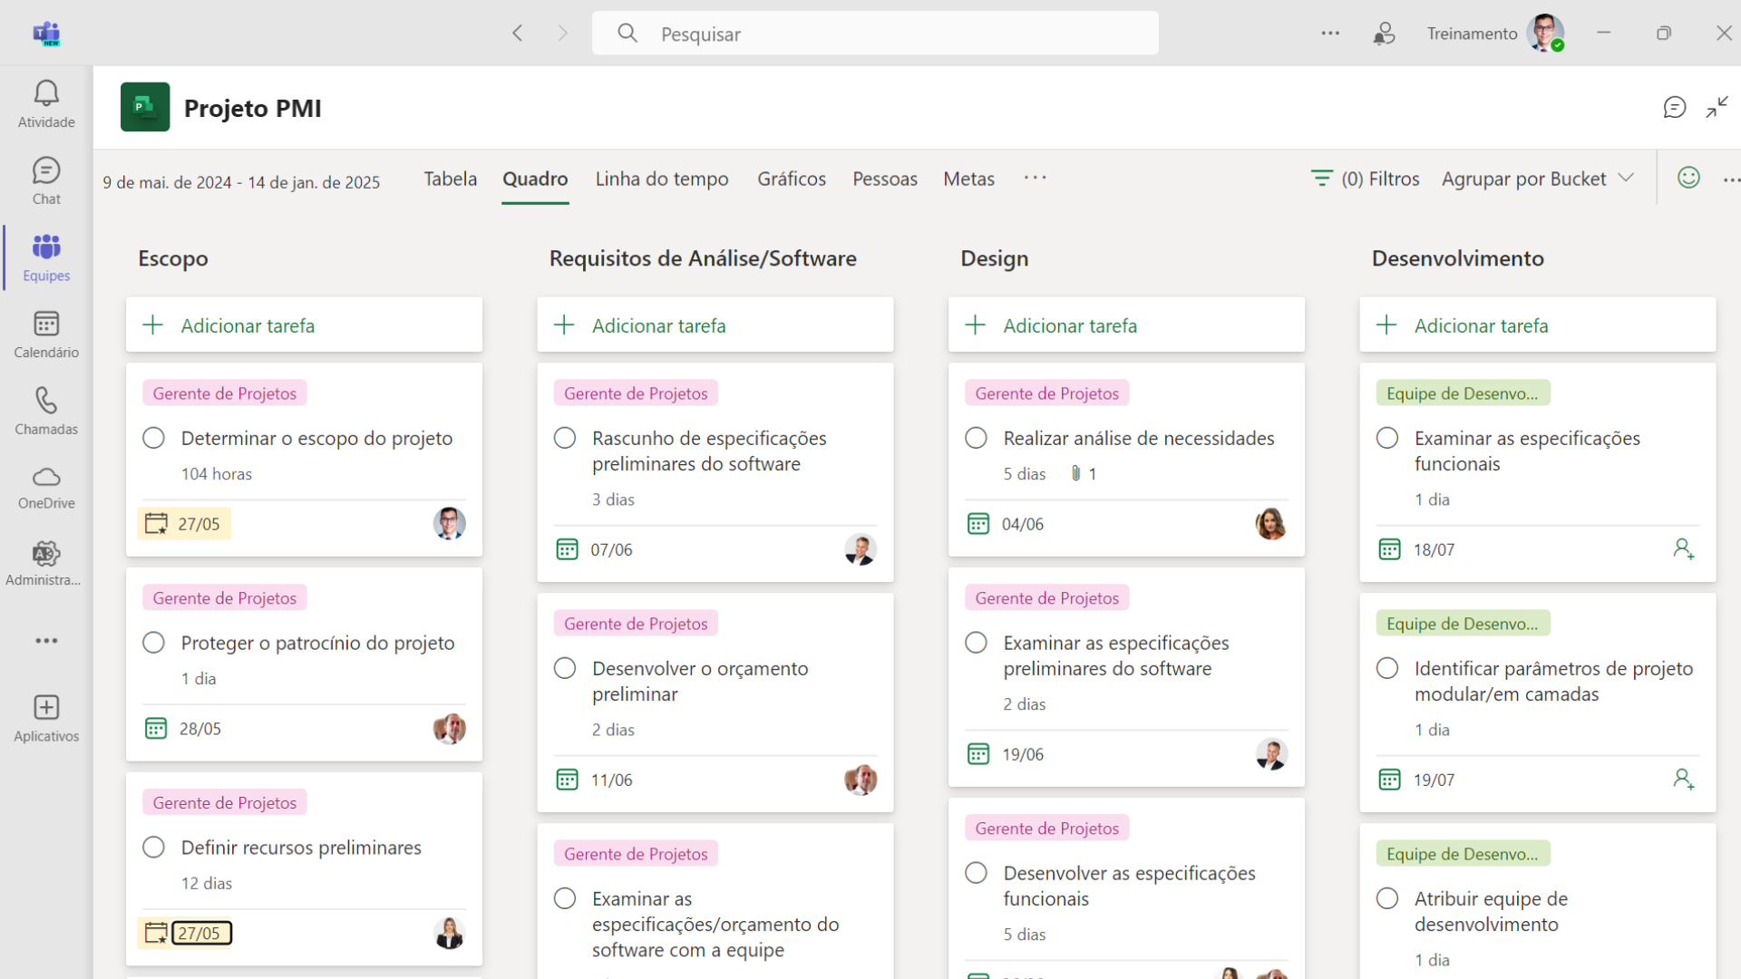Complete Rascunho de especificações preliminares task
The height and width of the screenshot is (979, 1741).
tap(565, 439)
